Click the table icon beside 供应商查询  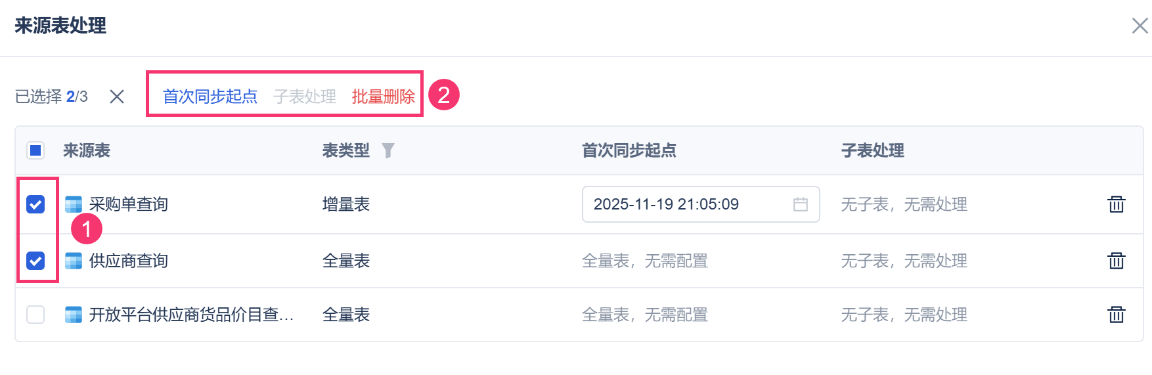click(x=74, y=261)
